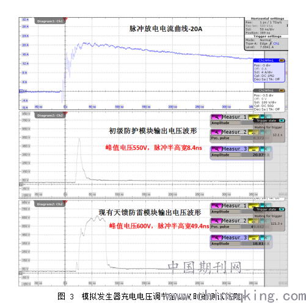
Task: Minimize Measur...1 box in bottom diagram
Action: [x=253, y=206]
